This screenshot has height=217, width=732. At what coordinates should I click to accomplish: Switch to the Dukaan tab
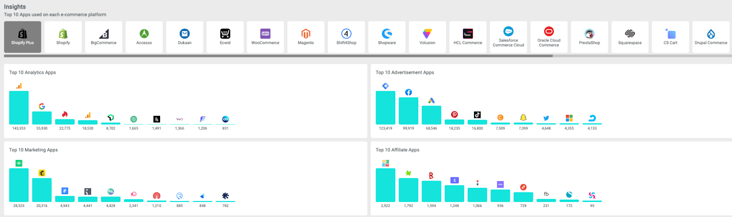184,37
